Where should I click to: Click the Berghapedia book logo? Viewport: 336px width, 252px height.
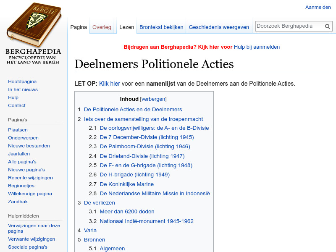pos(33,29)
